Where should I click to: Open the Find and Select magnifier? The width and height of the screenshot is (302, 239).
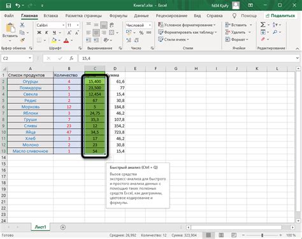pyautogui.click(x=277, y=33)
